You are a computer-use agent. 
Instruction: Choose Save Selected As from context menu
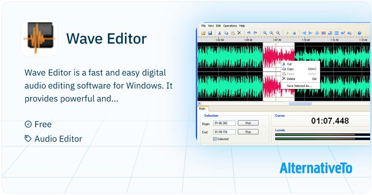tap(300, 86)
